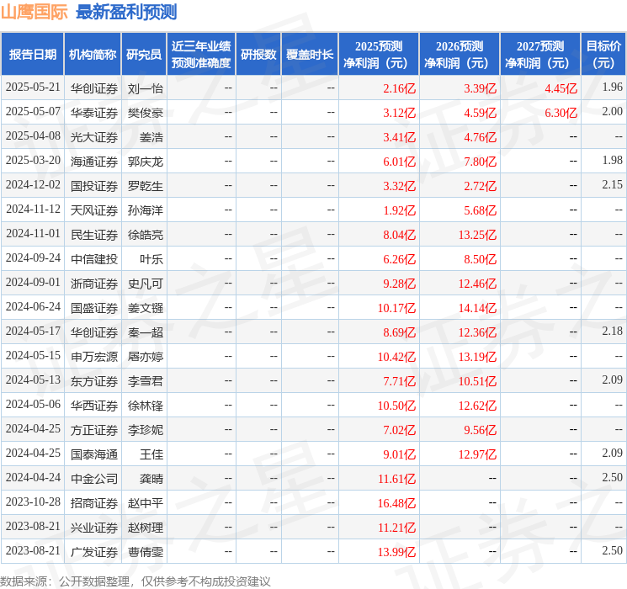Click analyst name 史凡可
627x589 pixels.
[146, 284]
